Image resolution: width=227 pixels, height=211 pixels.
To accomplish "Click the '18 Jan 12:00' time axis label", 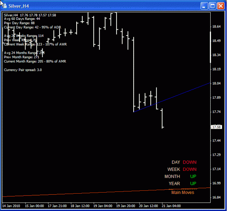I will point(80,206).
